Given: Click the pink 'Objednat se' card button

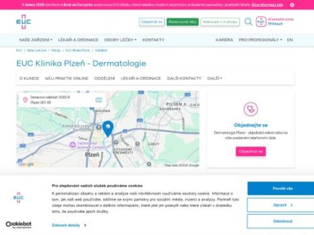Looking at the screenshot, I should (x=251, y=152).
